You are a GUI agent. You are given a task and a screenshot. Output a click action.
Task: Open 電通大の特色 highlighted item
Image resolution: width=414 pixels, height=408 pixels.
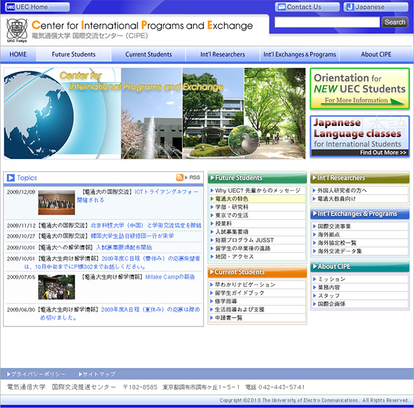coord(257,199)
